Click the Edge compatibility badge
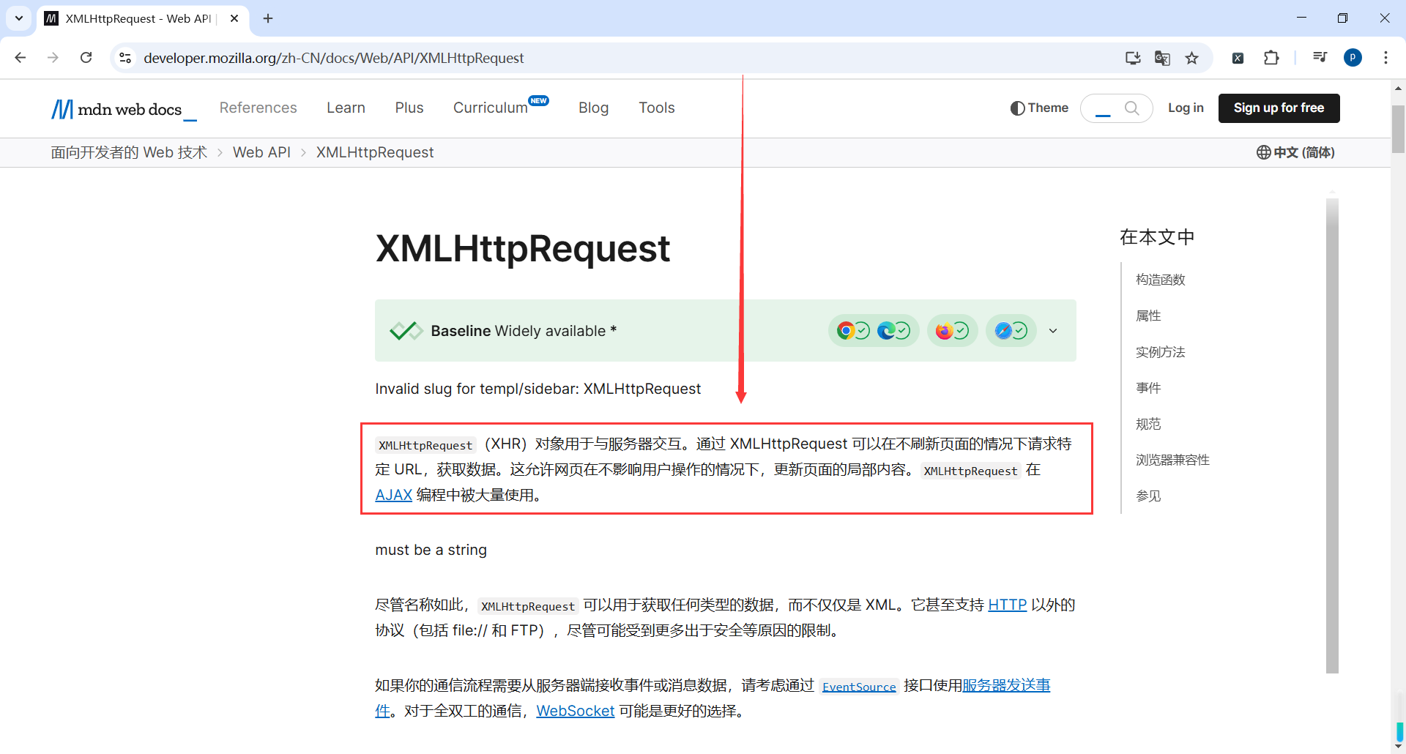Image resolution: width=1406 pixels, height=754 pixels. coord(893,331)
